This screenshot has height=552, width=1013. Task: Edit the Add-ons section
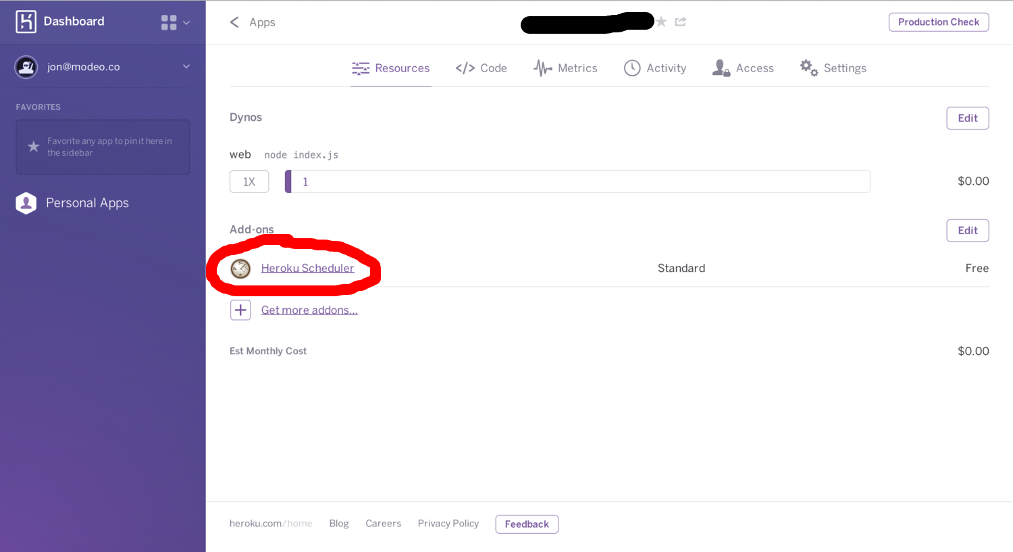[x=968, y=230]
